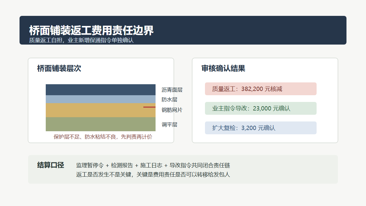Select the label 钢筋网片
The height and width of the screenshot is (206, 366).
172,110
